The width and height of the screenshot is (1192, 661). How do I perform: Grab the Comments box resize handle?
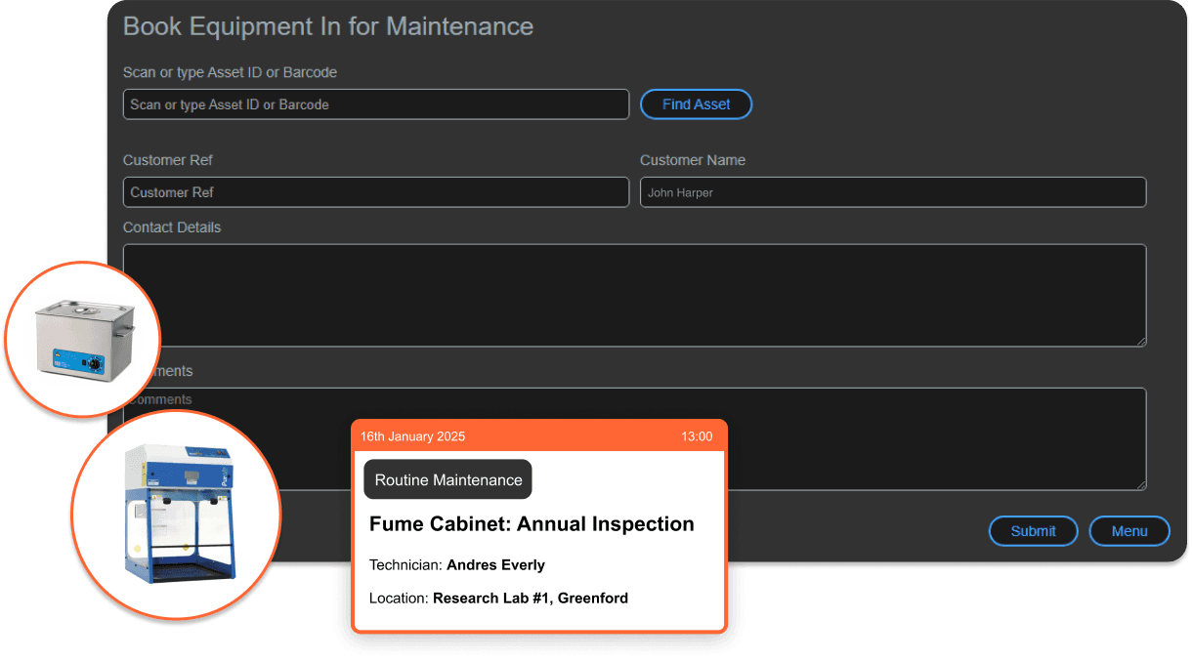pyautogui.click(x=1139, y=483)
